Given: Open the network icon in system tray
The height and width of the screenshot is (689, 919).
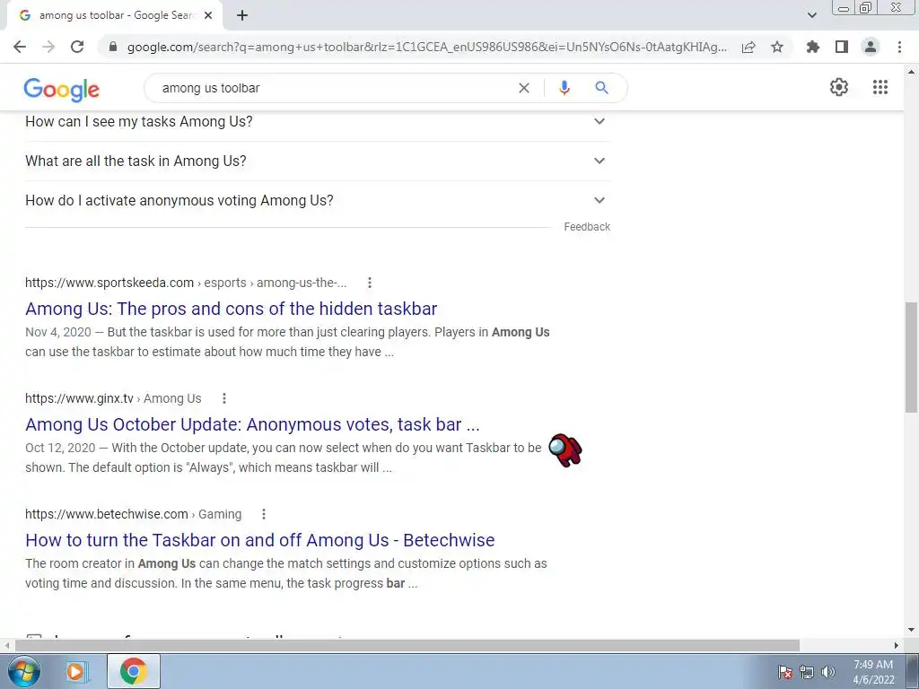Looking at the screenshot, I should coord(807,672).
